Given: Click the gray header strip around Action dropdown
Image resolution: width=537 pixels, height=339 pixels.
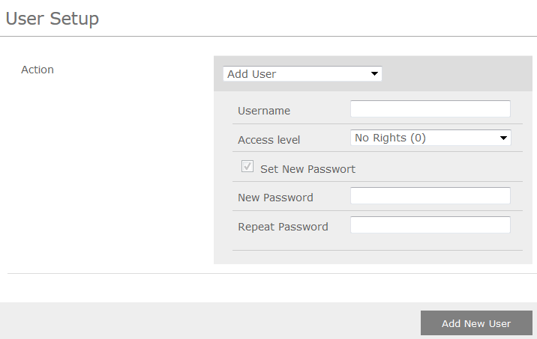Looking at the screenshot, I should (457, 74).
